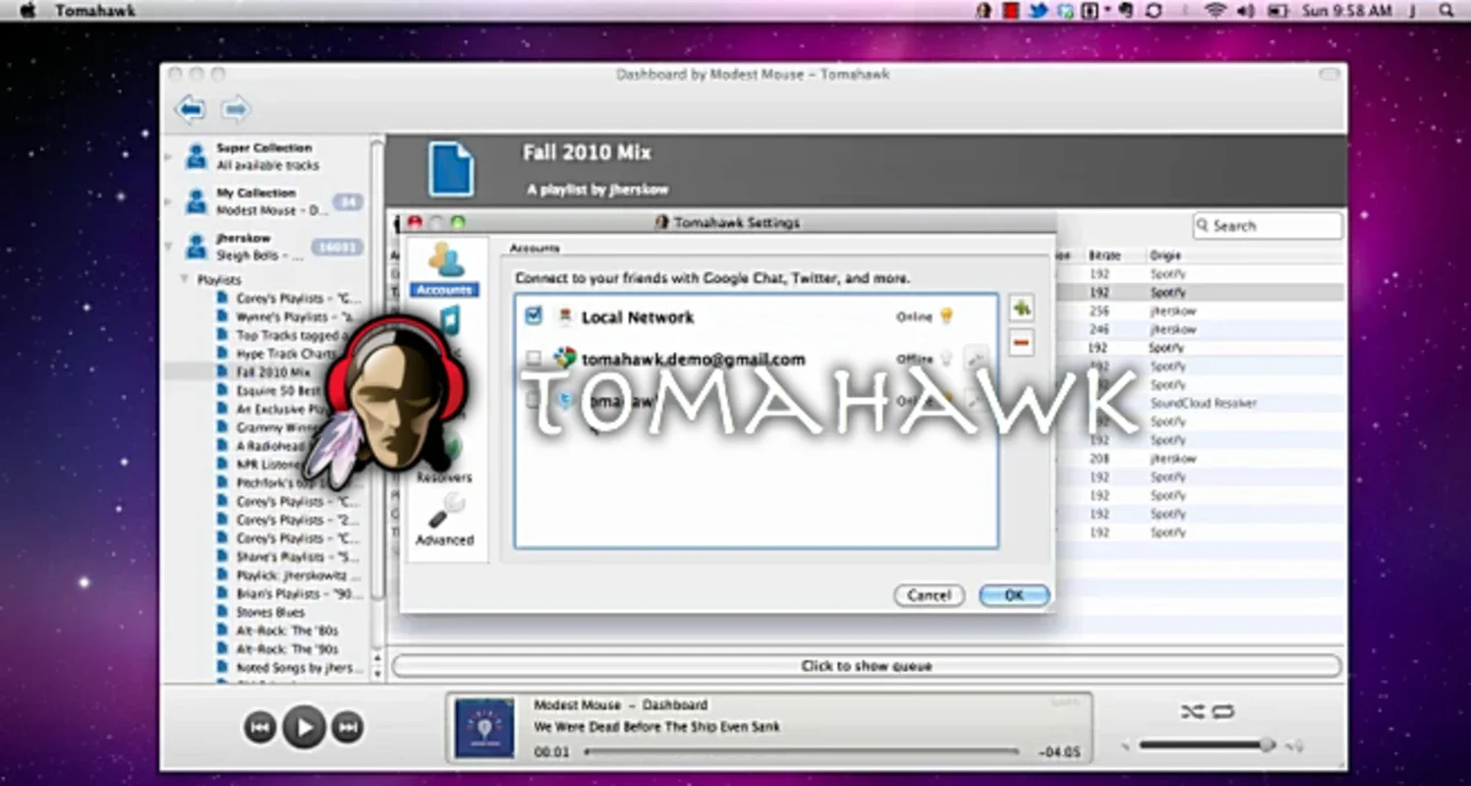Sort tracks by the Bitrate column
1471x786 pixels.
(1104, 255)
